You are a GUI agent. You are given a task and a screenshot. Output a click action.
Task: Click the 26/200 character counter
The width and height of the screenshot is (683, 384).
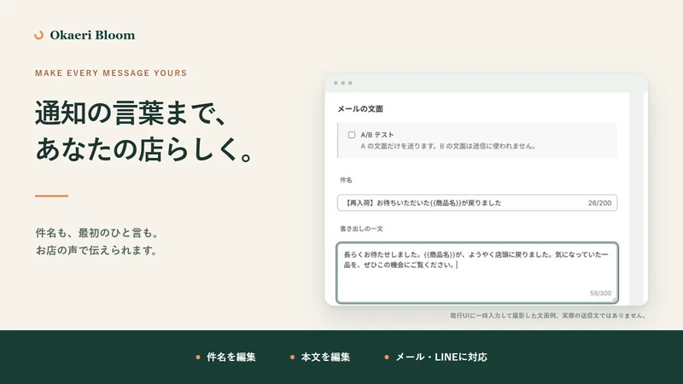point(599,203)
